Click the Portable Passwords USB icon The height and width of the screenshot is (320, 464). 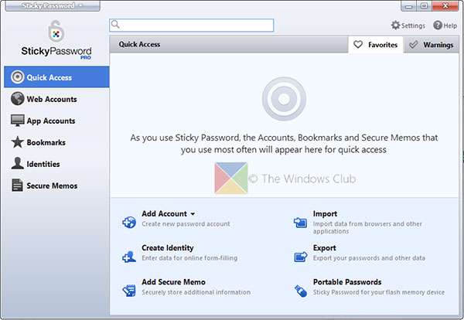pos(301,291)
